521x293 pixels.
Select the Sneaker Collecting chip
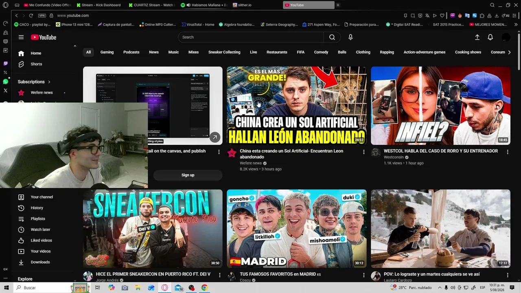pyautogui.click(x=224, y=52)
